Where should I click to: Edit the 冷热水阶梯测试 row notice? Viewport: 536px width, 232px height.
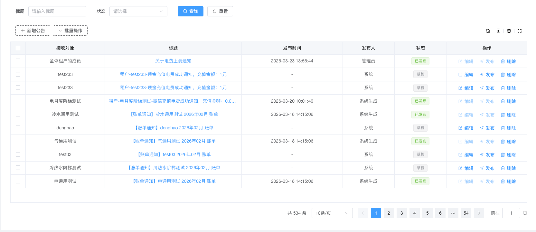(x=466, y=168)
